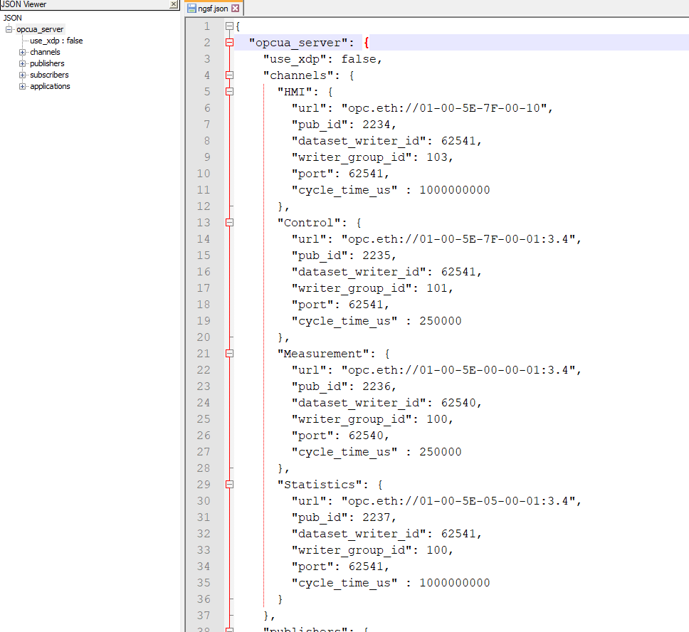Click the save icon on ngsf.json tab
Screen dimensions: 689x632
(191, 9)
